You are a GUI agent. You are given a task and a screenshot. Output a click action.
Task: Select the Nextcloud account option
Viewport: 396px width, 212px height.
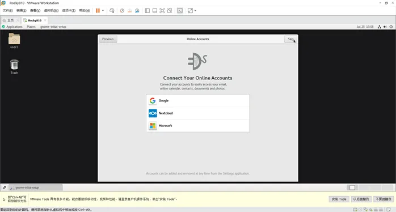pos(198,113)
